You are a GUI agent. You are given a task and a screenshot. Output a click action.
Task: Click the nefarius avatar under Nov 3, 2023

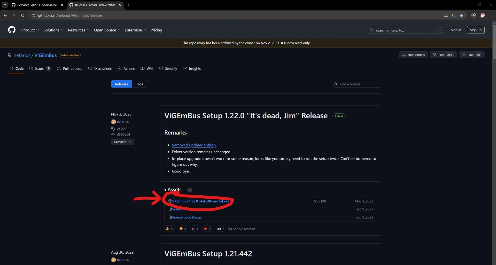[113, 122]
